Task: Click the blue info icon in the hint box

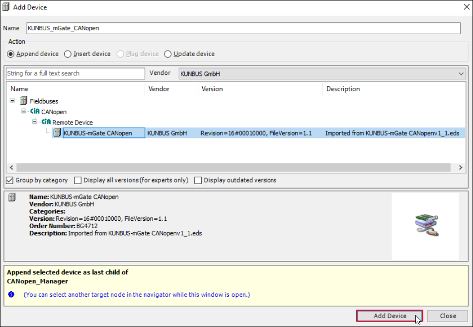Action: (11, 294)
